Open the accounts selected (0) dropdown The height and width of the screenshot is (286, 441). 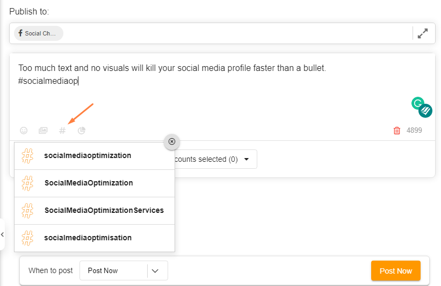point(215,159)
